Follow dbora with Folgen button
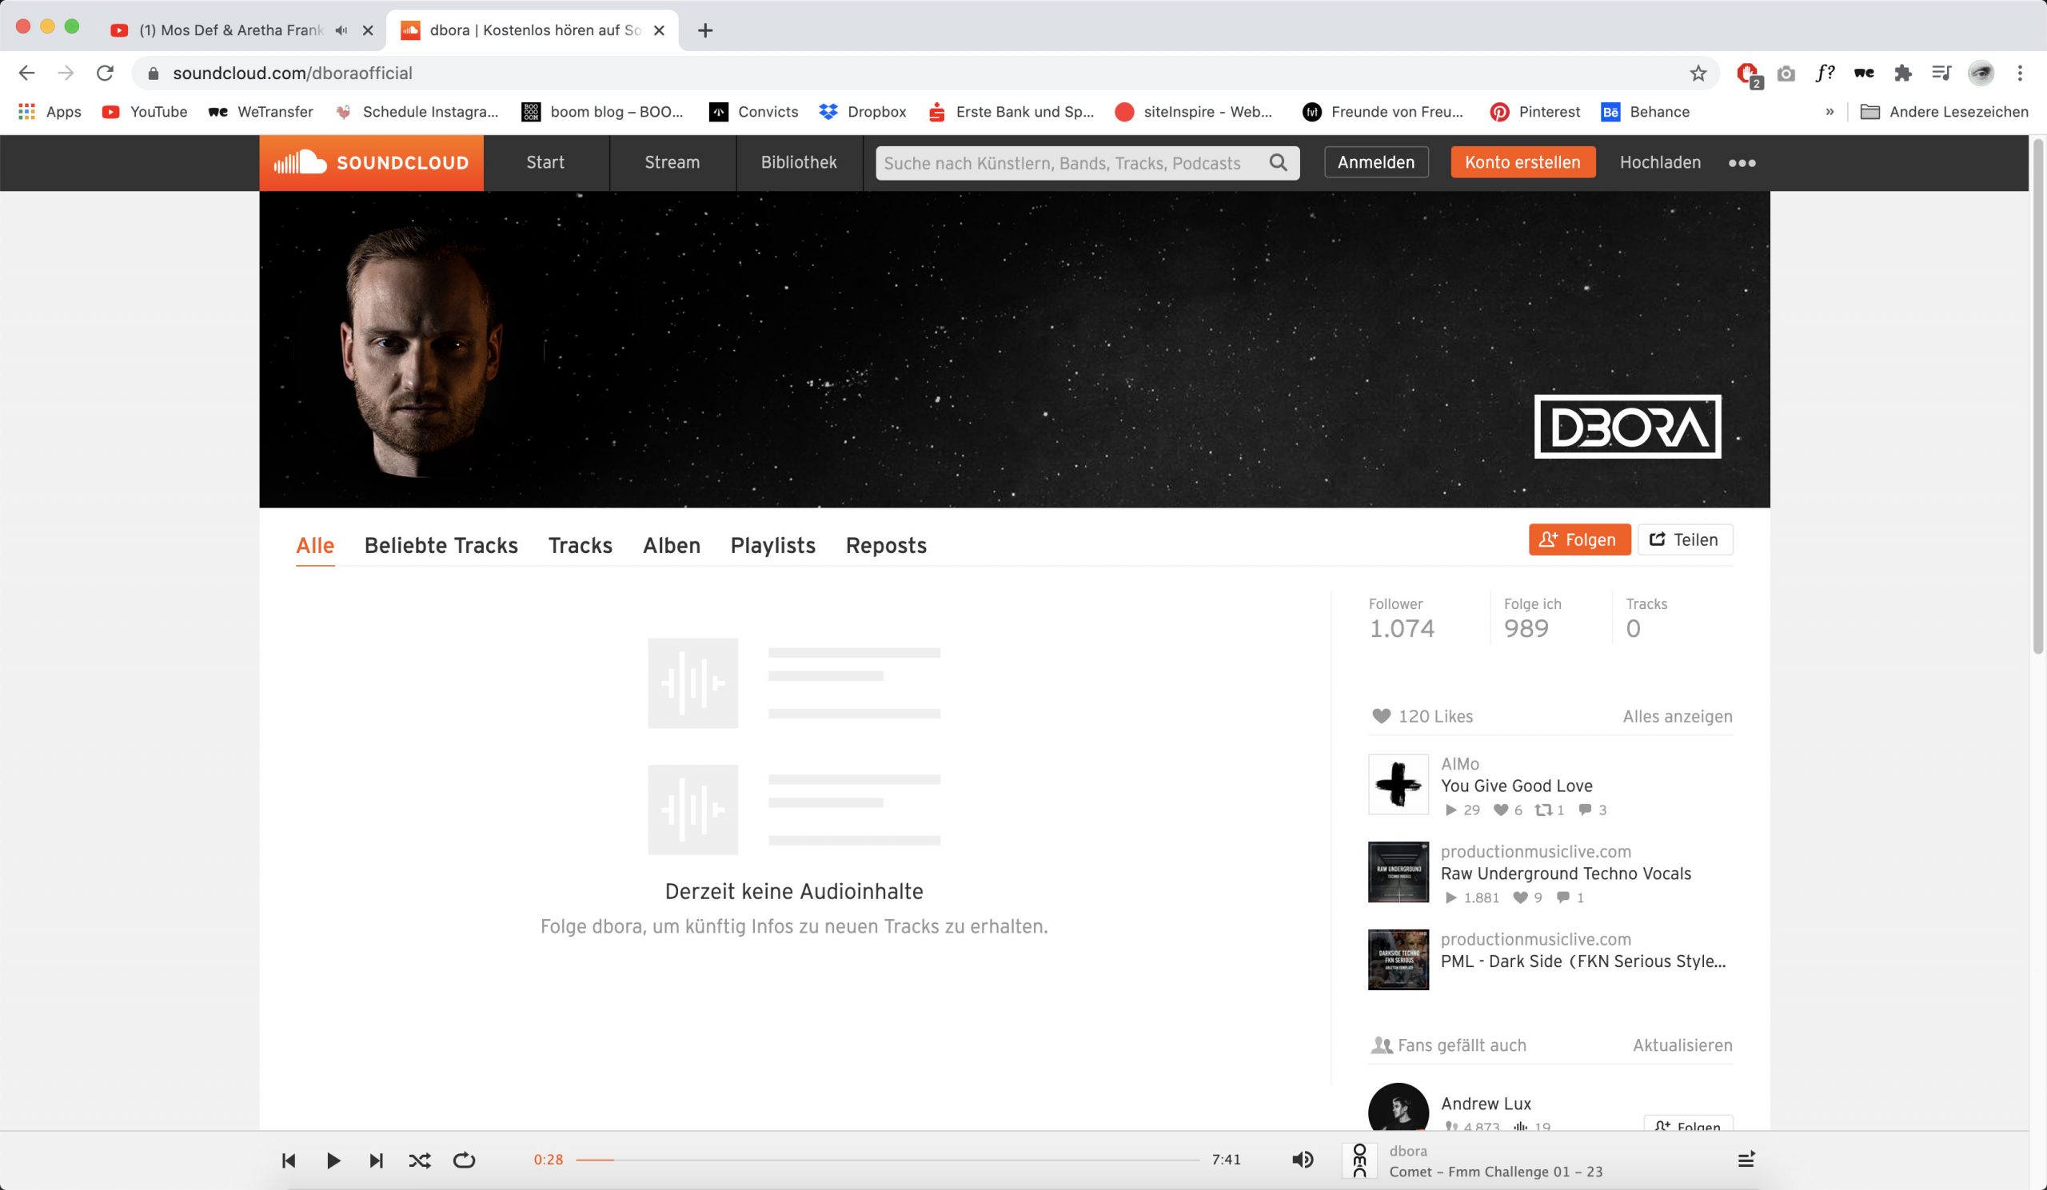The image size is (2047, 1190). point(1579,539)
